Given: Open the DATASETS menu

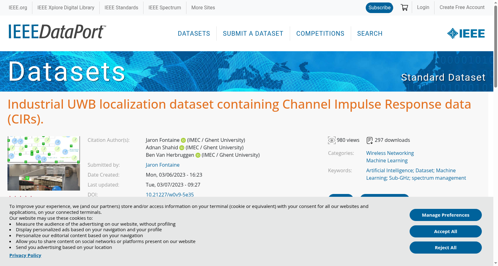Looking at the screenshot, I should 194,34.
